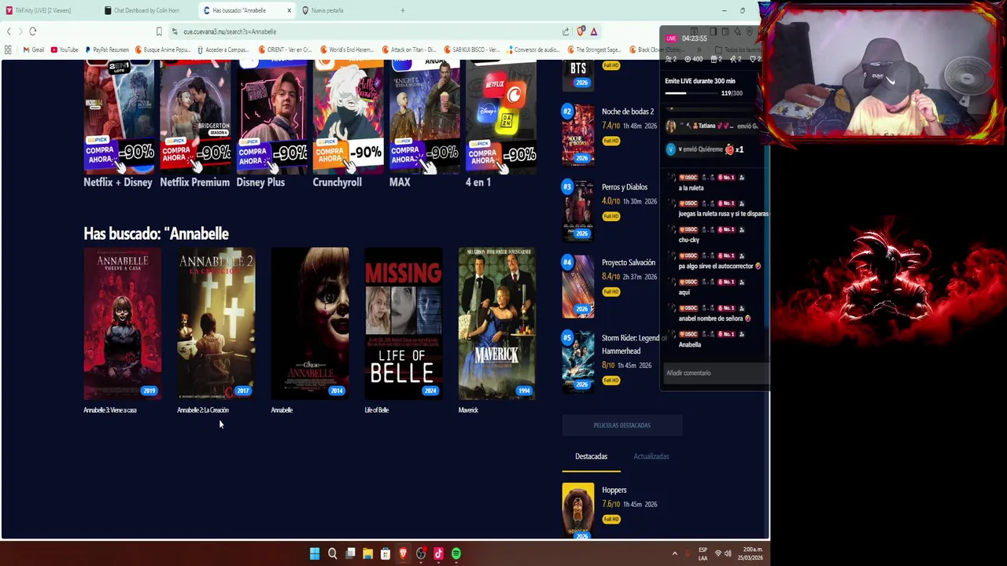Open the Busque Anime Popu... bookmark
The width and height of the screenshot is (1007, 566).
click(163, 50)
